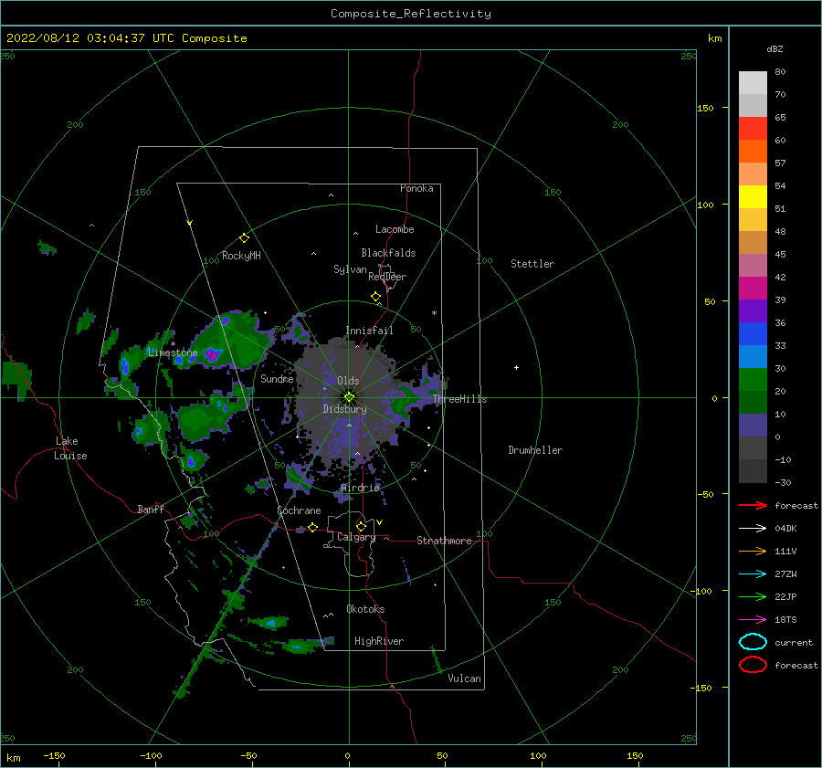The height and width of the screenshot is (768, 822).
Task: Click the Blackfalds town label
Action: 388,253
